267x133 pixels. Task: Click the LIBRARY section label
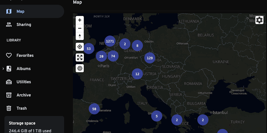[x=14, y=40]
